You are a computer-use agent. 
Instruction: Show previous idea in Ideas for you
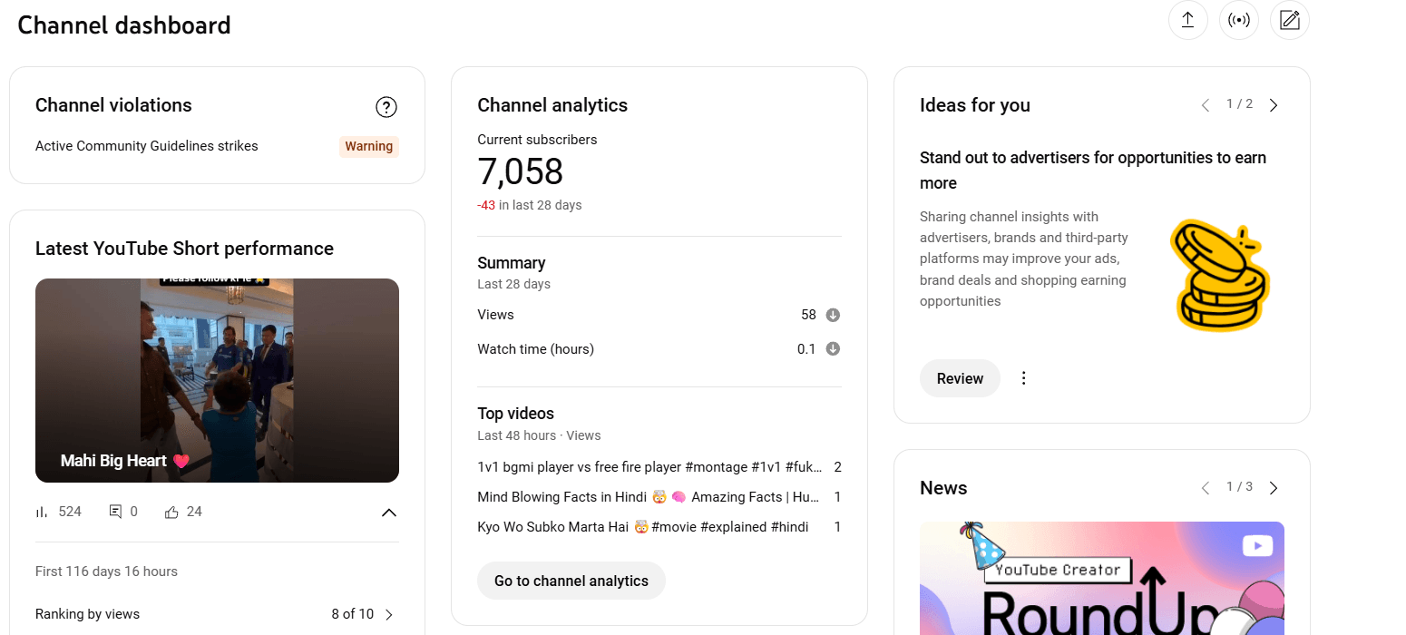[x=1206, y=105]
